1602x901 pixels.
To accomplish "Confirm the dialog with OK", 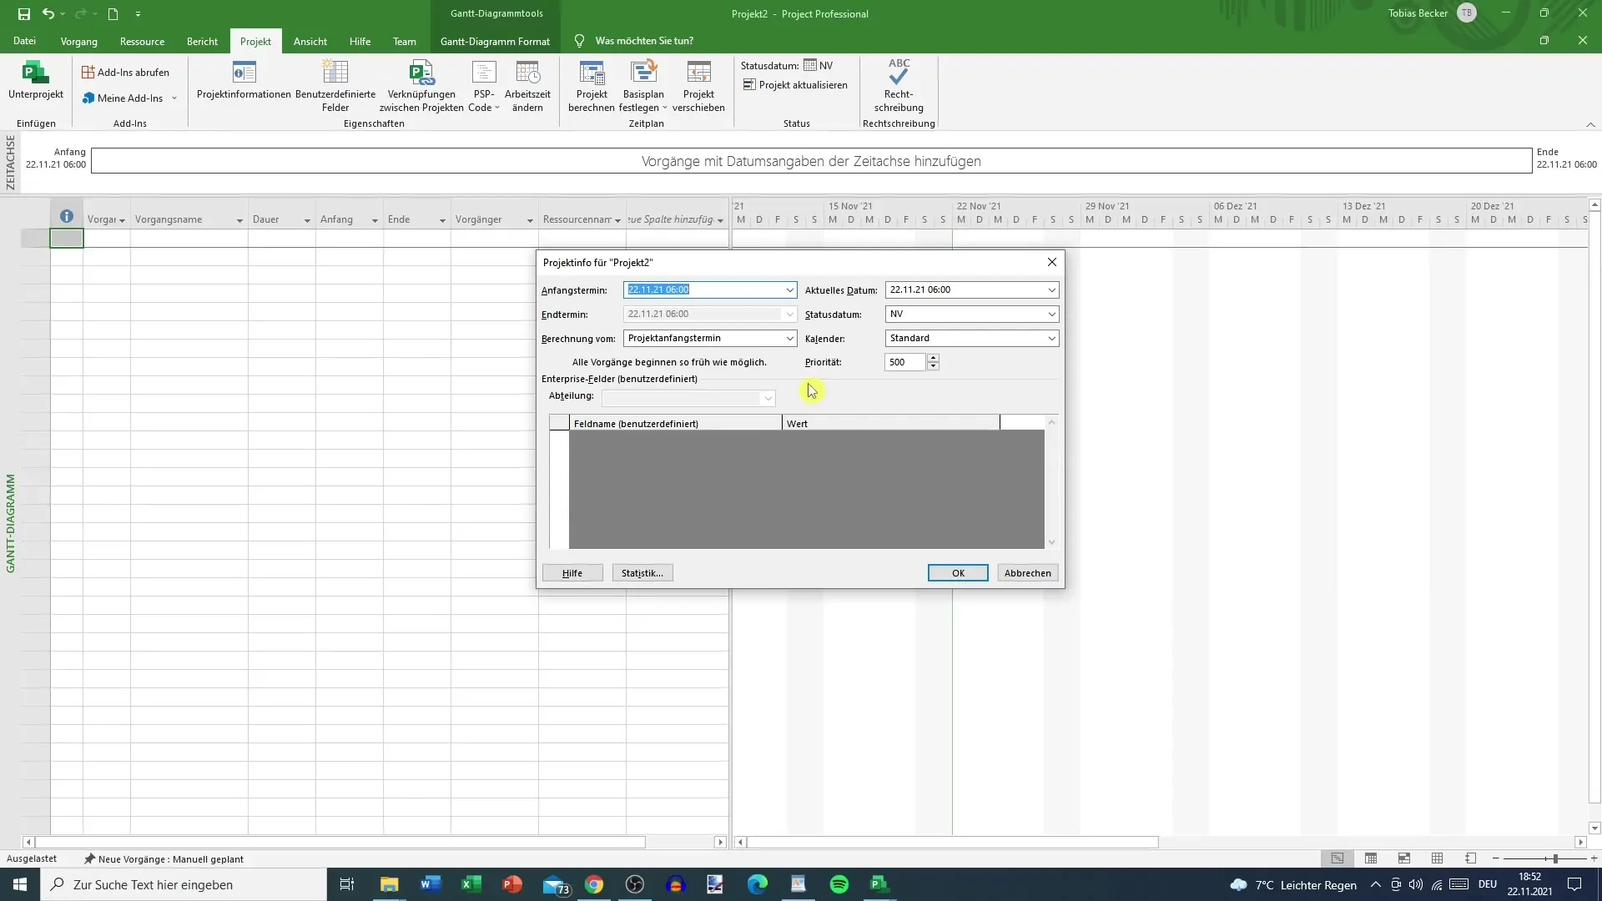I will coord(958,573).
